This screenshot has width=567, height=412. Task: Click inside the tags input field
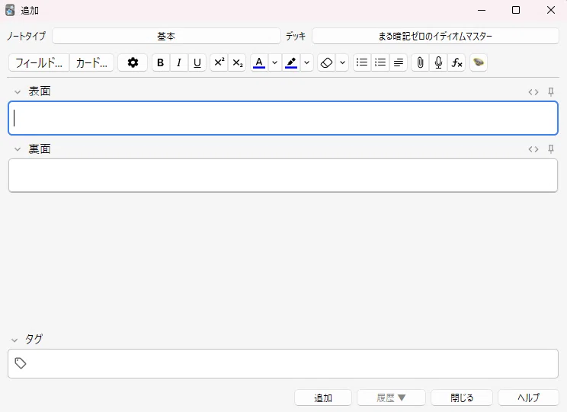283,363
